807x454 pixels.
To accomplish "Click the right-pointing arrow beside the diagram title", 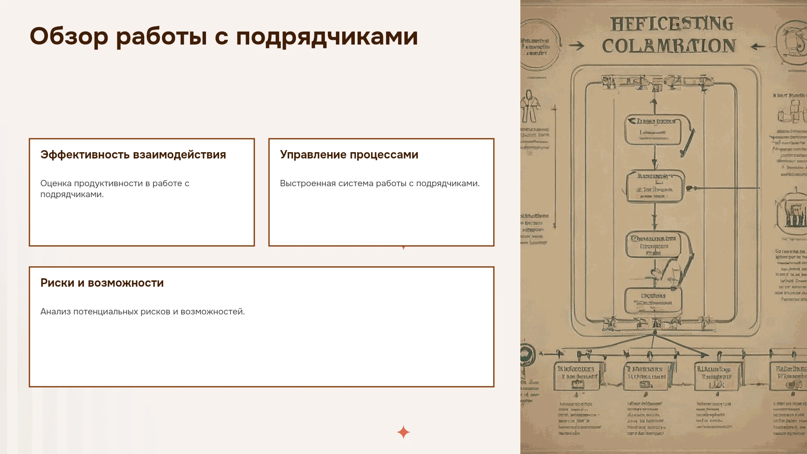I will coord(576,46).
